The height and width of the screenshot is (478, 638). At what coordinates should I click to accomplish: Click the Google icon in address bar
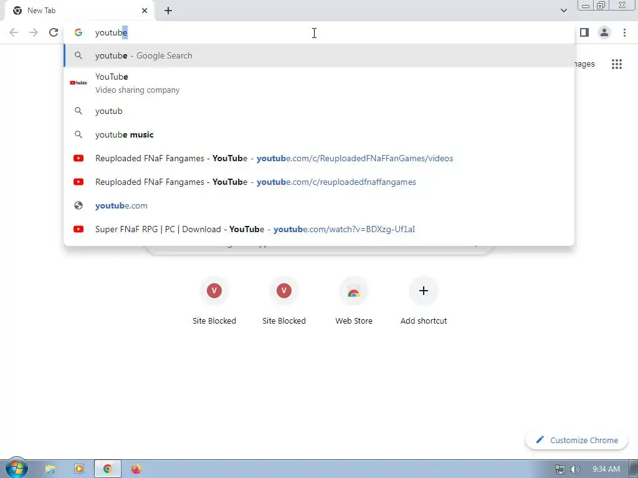(x=78, y=32)
